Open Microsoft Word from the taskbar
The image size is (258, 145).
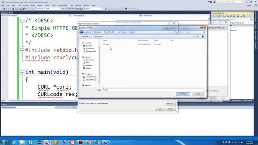click(98, 142)
